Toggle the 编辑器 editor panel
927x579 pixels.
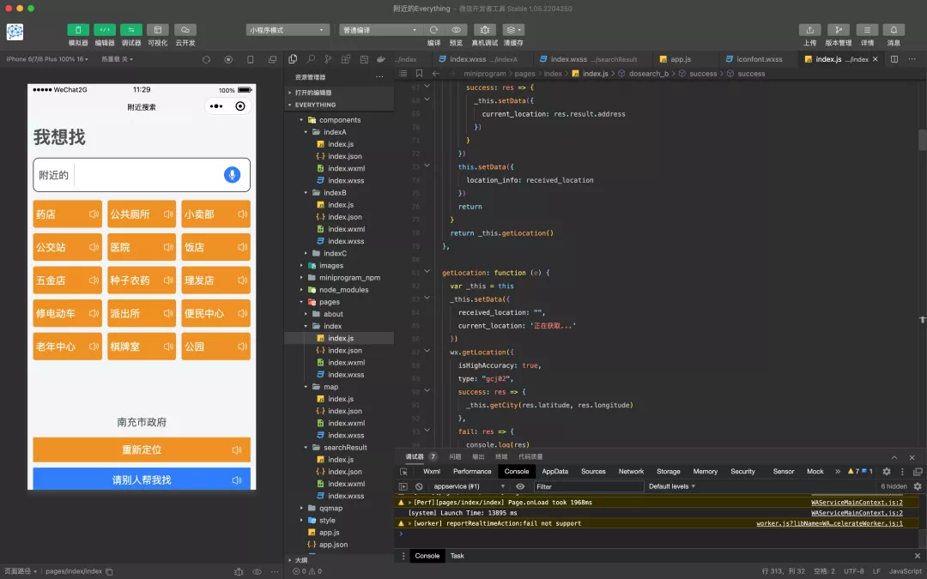[105, 30]
